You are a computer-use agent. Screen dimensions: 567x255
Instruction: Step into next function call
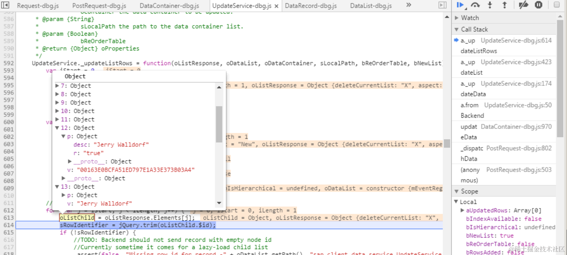(x=490, y=5)
